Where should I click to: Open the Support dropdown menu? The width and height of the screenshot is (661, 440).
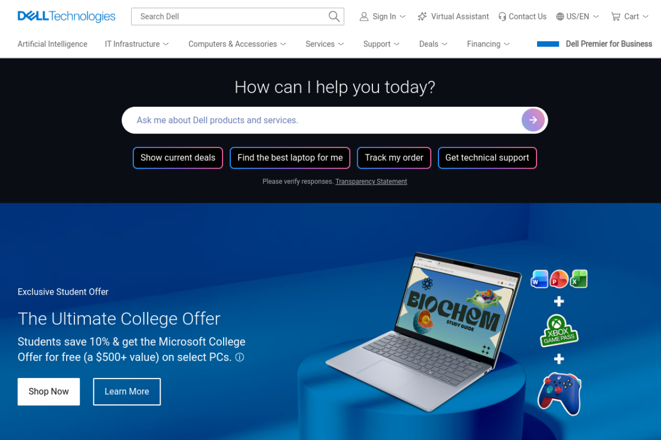point(382,44)
